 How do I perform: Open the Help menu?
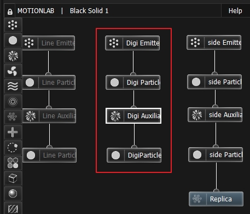(x=235, y=11)
